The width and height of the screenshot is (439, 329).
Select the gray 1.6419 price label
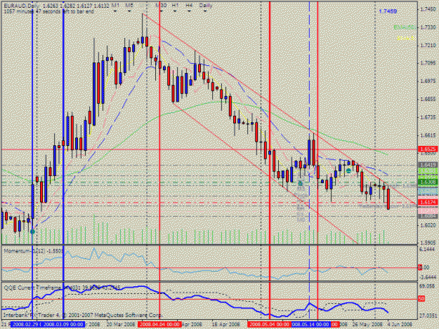tap(428, 165)
